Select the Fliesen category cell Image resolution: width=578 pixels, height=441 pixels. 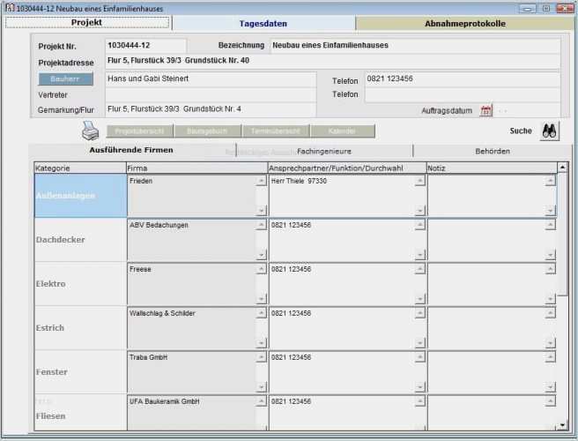[80, 413]
